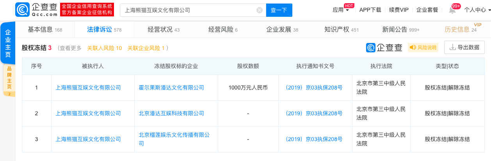Open the 续费VIP link in header
This screenshot has width=491, height=161.
click(398, 10)
